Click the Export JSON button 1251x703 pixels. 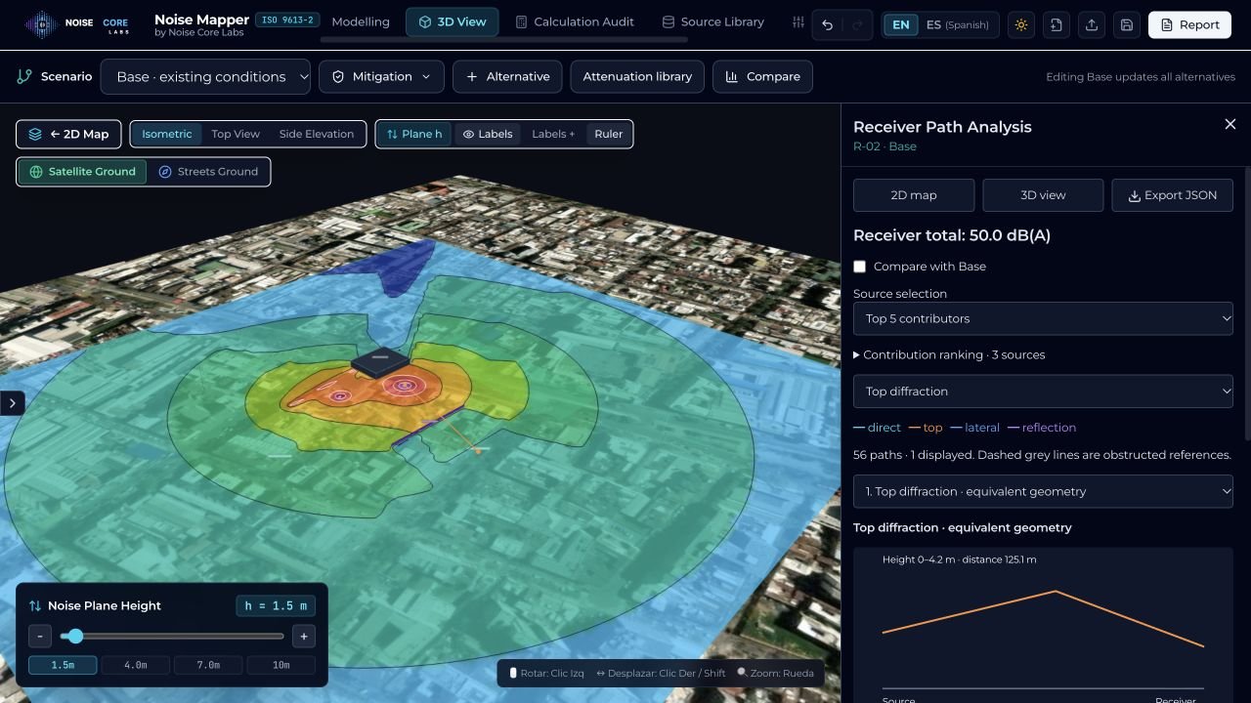(1172, 195)
